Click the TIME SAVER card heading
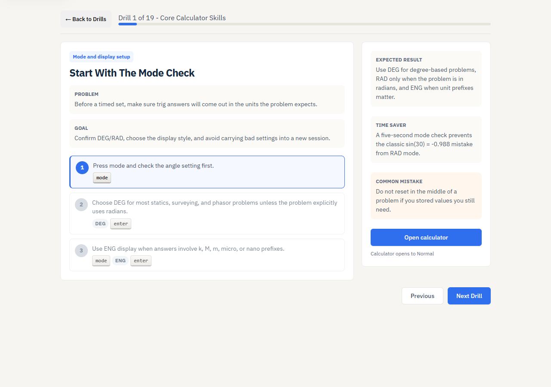 pos(391,125)
